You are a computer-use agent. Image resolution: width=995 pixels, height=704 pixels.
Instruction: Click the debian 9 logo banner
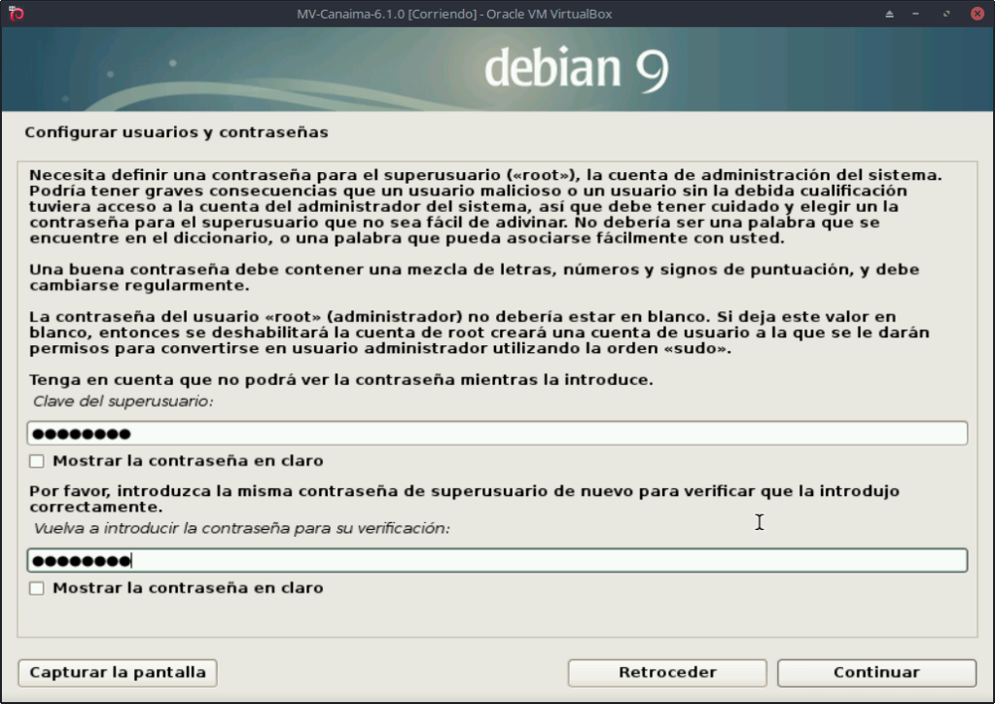tap(574, 68)
